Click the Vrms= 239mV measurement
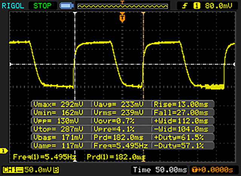241x176 pixels. pyautogui.click(x=119, y=113)
